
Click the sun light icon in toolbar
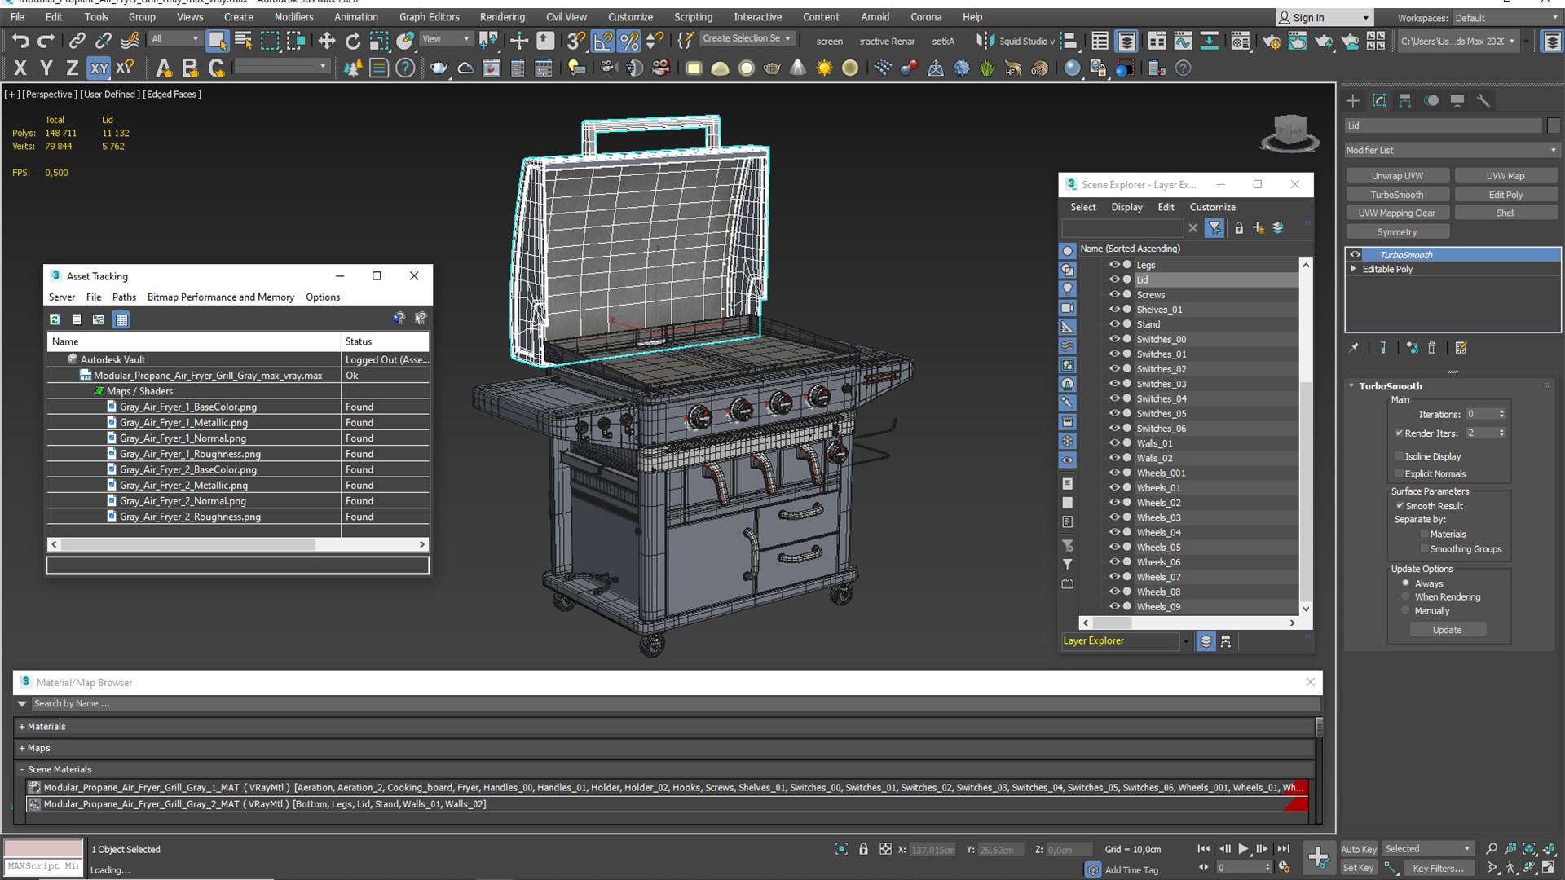click(x=824, y=68)
